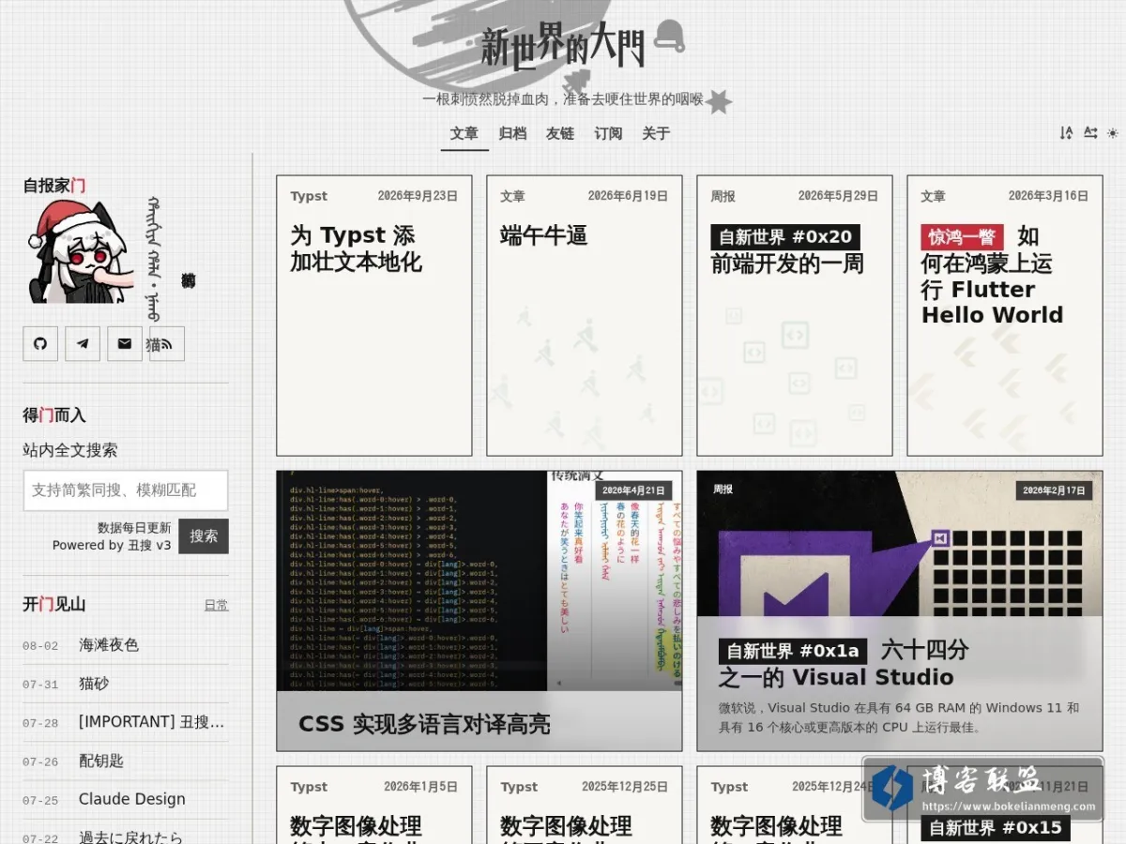Open the RSS feed icon

pos(167,344)
